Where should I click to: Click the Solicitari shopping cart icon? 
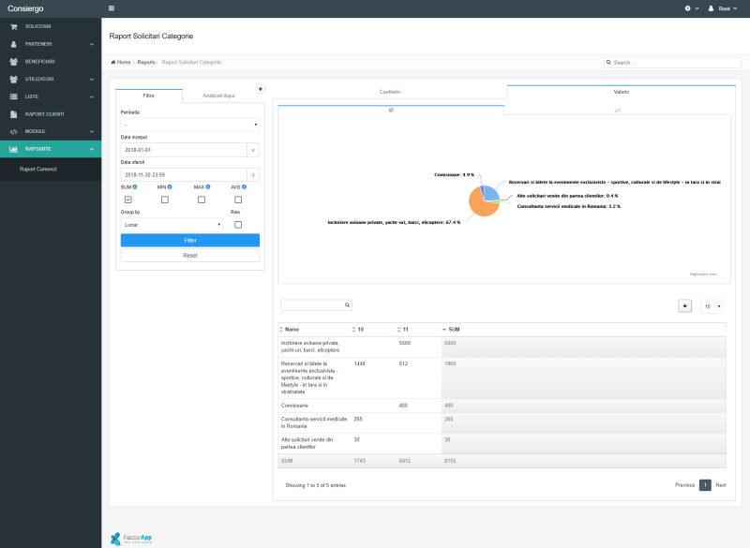pos(13,26)
